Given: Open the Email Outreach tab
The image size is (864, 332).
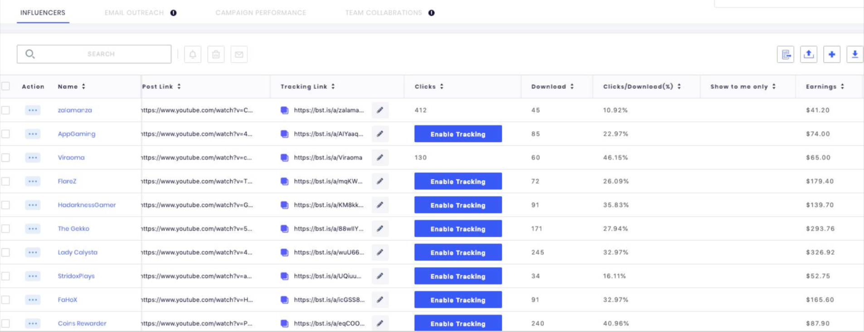Looking at the screenshot, I should pyautogui.click(x=134, y=13).
